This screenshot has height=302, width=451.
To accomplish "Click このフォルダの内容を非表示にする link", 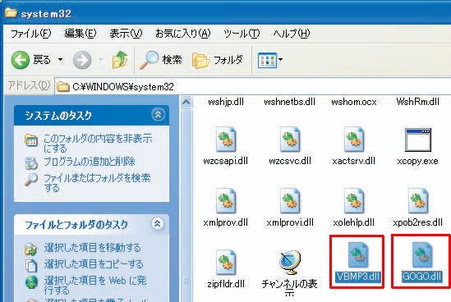I will (98, 144).
